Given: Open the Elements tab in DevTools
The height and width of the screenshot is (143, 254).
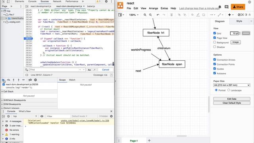Looking at the screenshot, I should pos(19,2).
